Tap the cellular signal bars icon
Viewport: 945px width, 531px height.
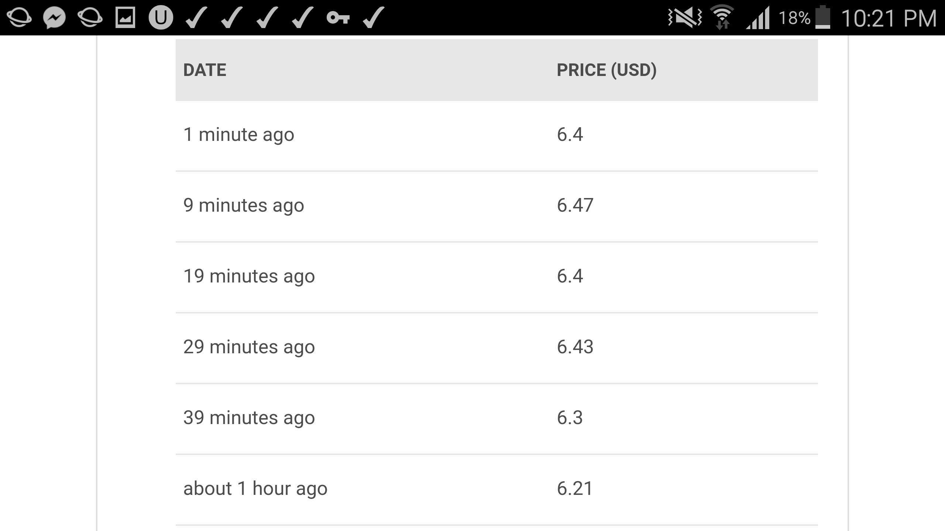click(x=758, y=18)
